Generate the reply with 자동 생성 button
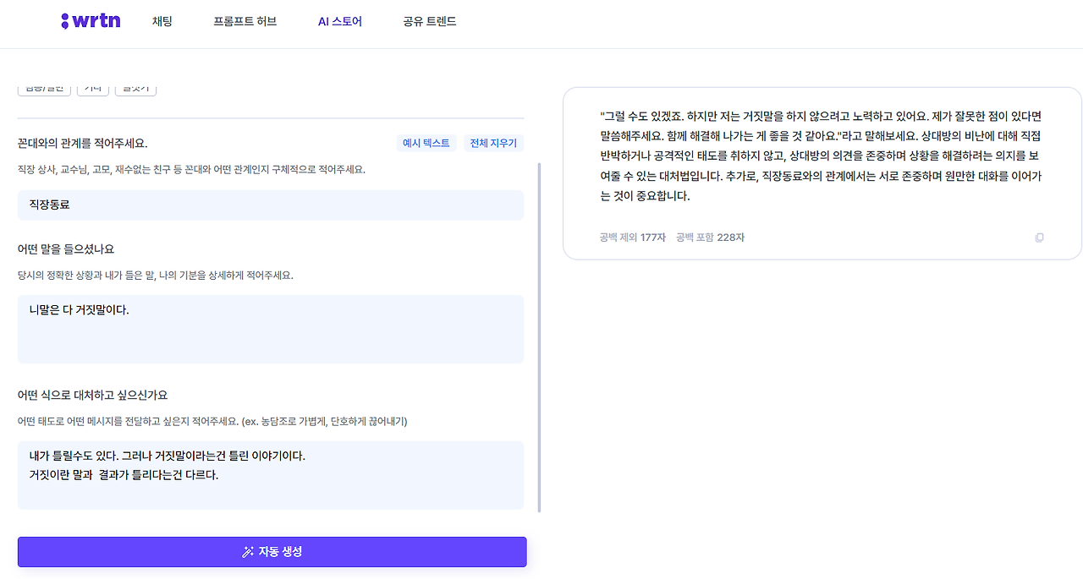The width and height of the screenshot is (1083, 579). pyautogui.click(x=272, y=552)
